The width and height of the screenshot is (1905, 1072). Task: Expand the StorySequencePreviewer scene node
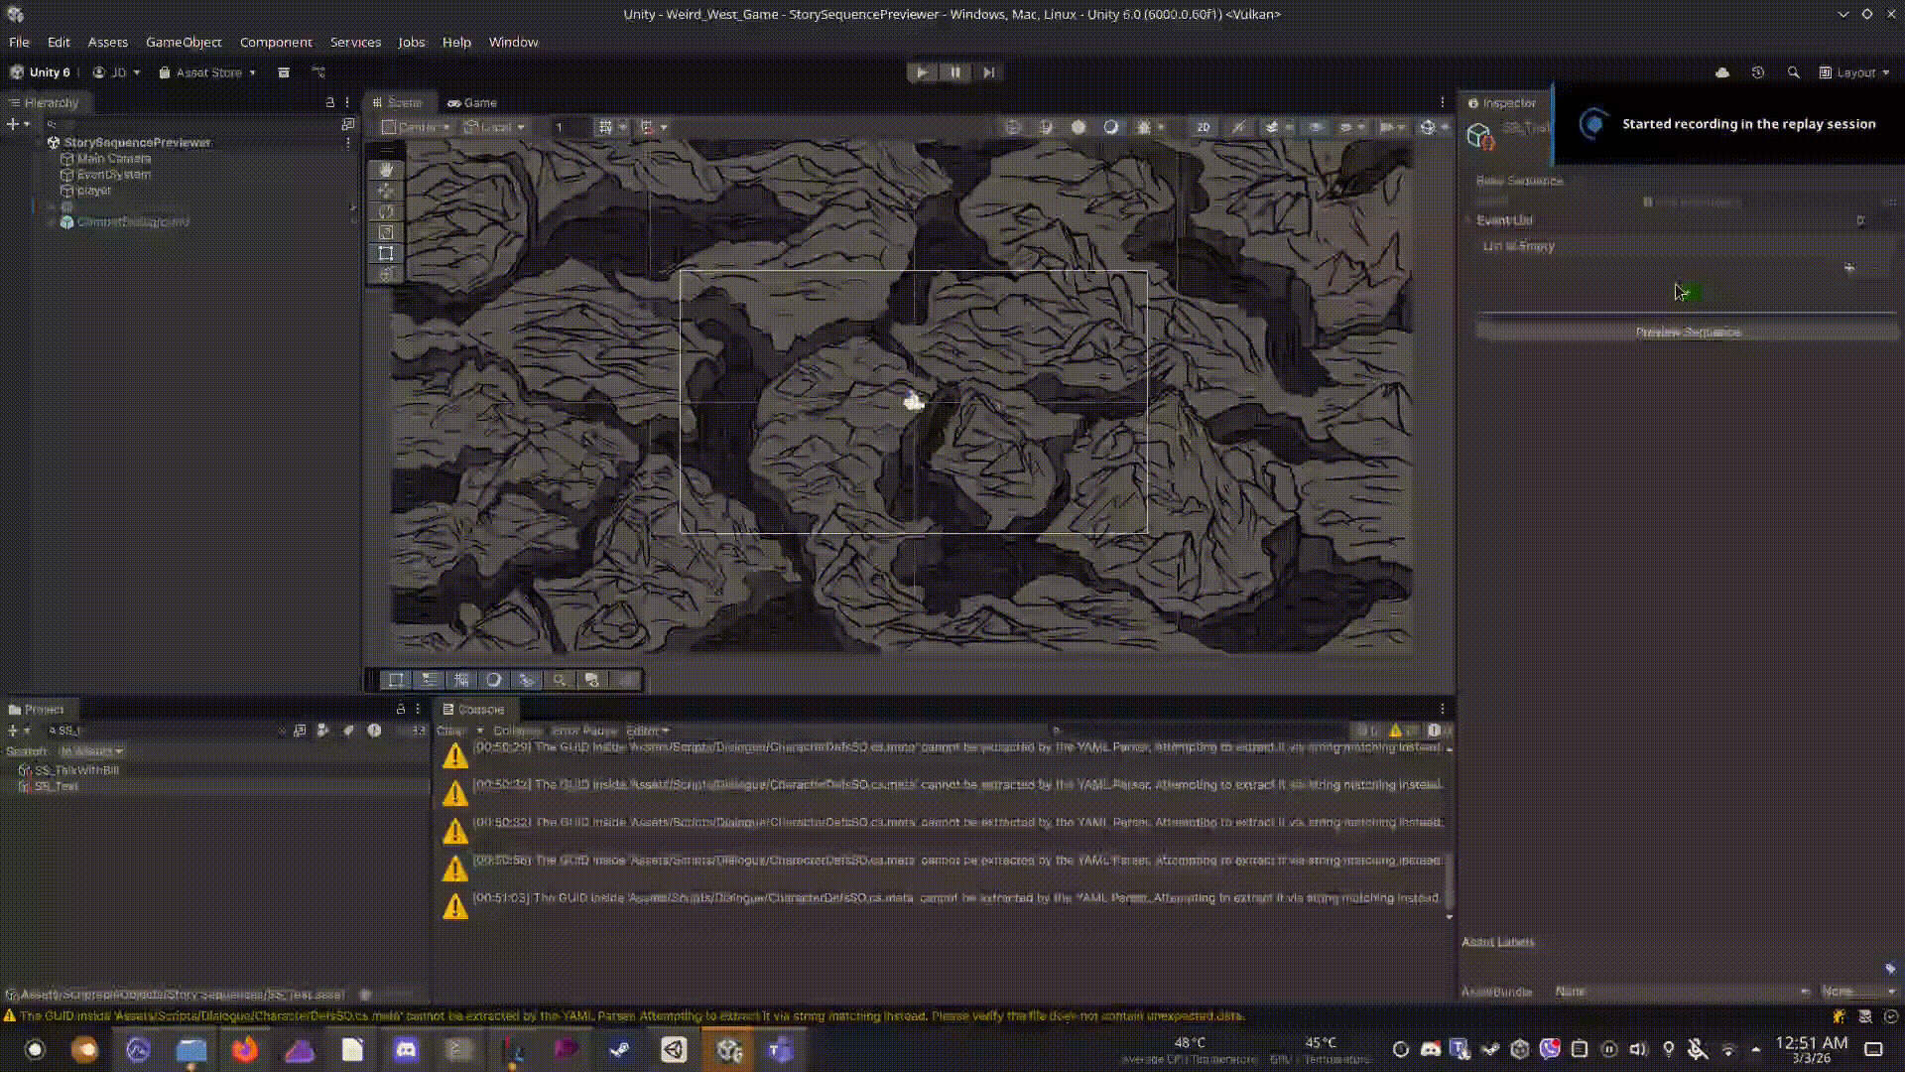click(x=41, y=142)
